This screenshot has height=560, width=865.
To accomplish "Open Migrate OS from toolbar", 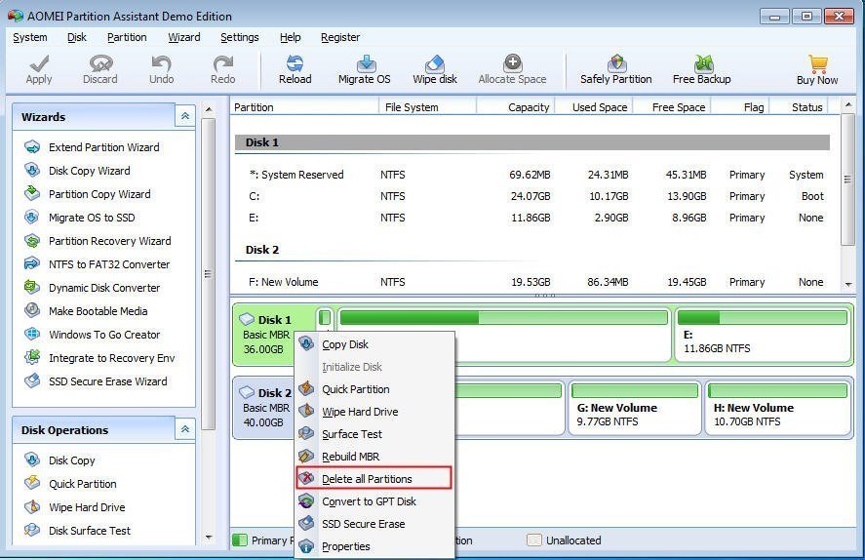I will [364, 70].
